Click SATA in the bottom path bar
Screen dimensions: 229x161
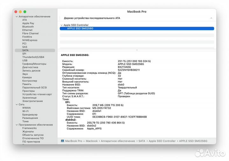(x=142, y=141)
